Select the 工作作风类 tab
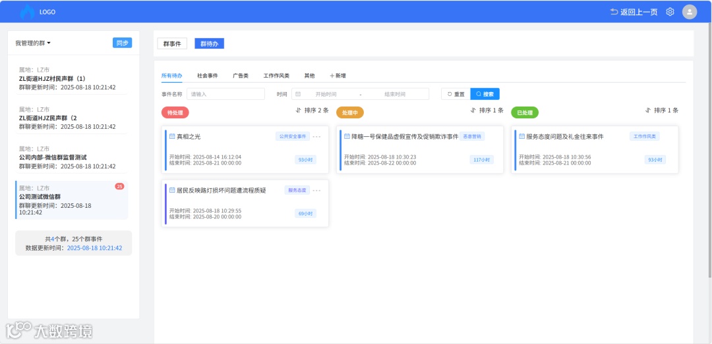This screenshot has width=712, height=344. tap(276, 76)
